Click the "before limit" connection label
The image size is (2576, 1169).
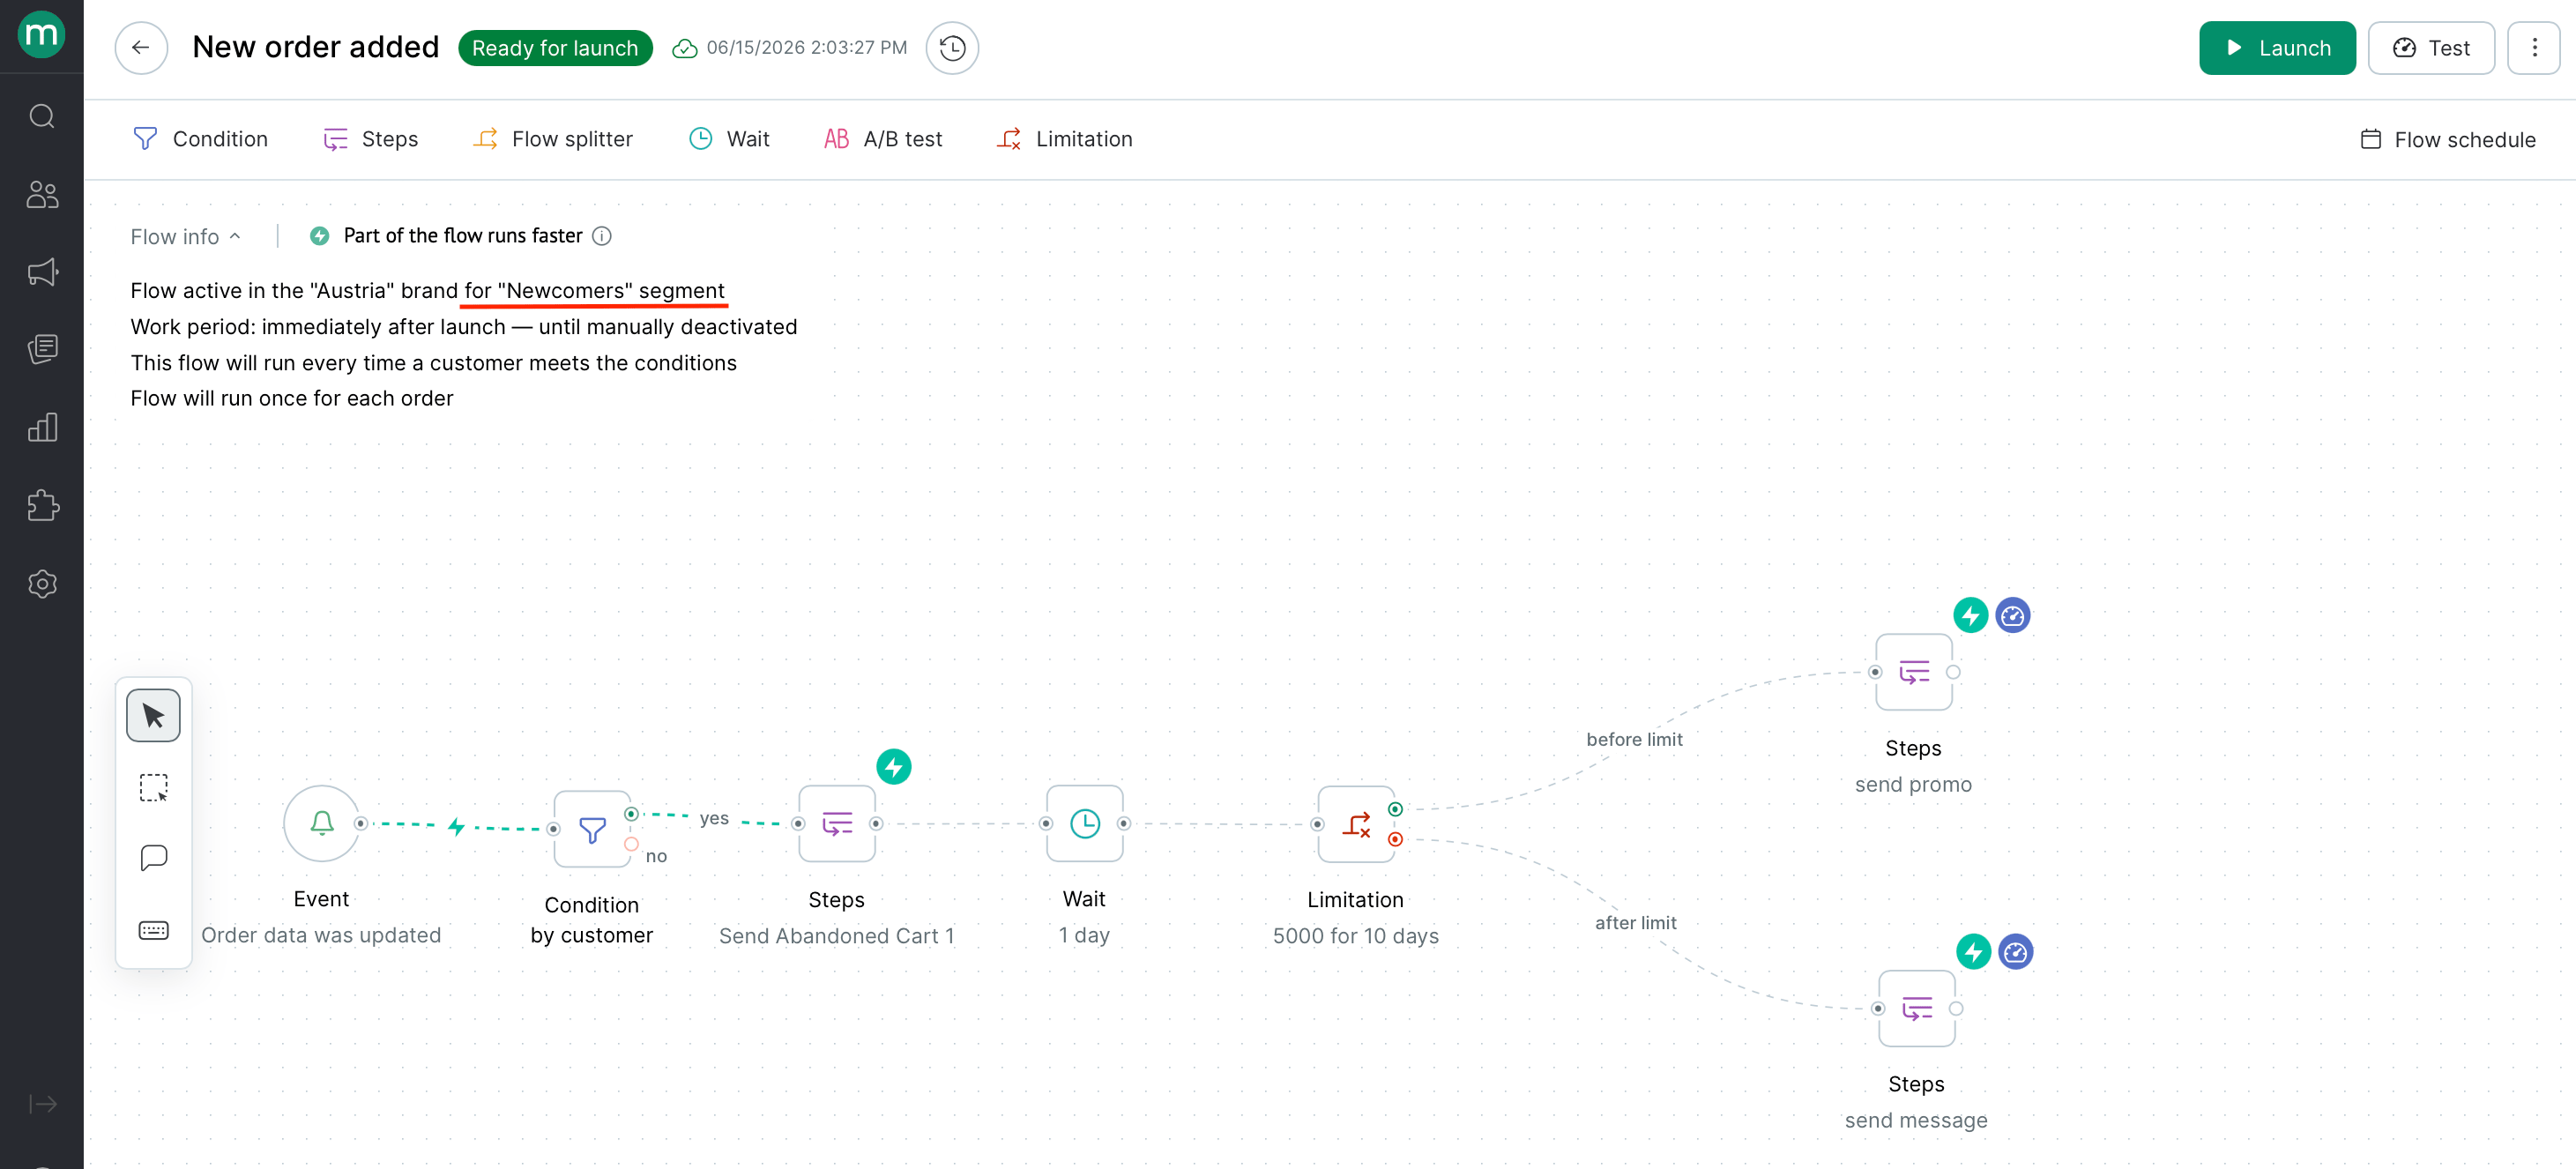click(1634, 739)
